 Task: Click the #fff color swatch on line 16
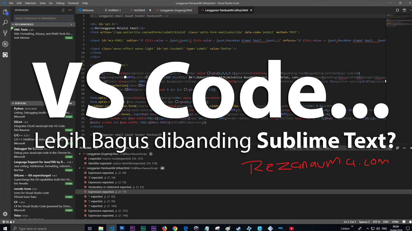[x=125, y=77]
